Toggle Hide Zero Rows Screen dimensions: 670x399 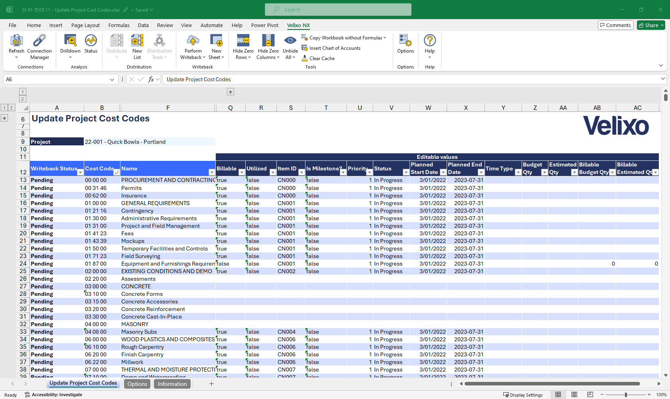pos(243,41)
